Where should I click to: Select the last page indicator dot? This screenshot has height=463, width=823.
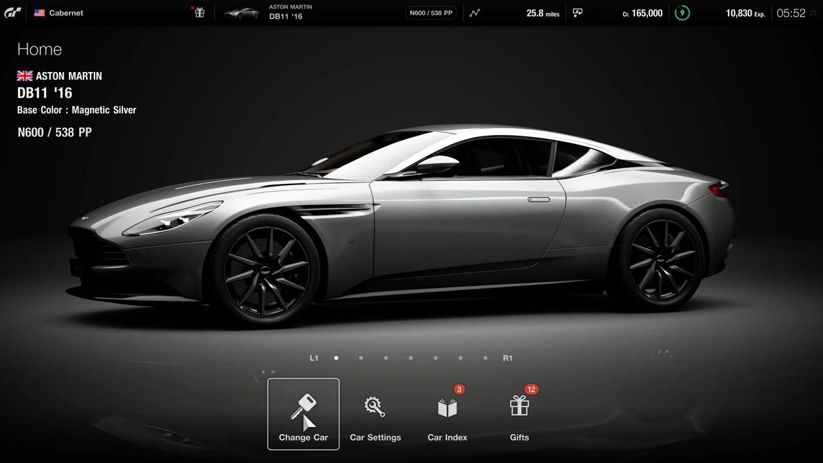pyautogui.click(x=485, y=358)
